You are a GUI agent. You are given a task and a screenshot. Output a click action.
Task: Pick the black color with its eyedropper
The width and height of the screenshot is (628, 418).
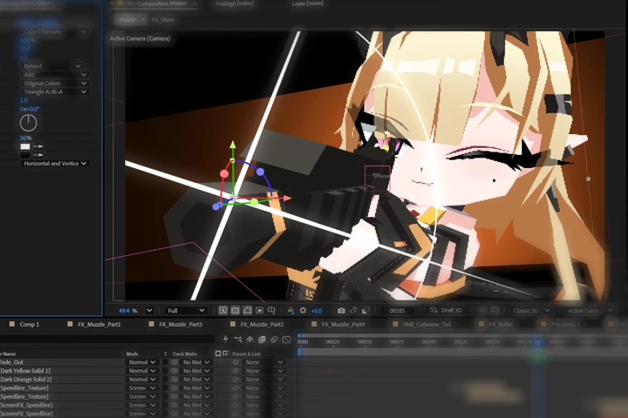pos(38,155)
